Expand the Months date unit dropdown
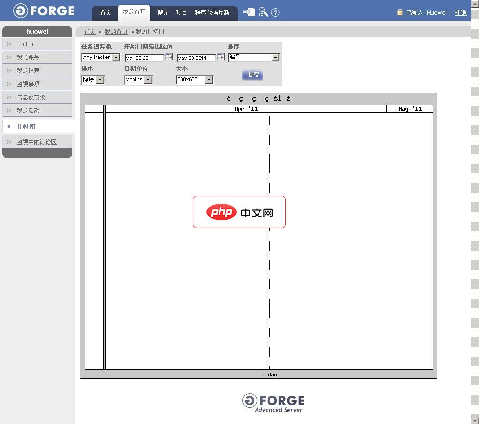 [148, 80]
